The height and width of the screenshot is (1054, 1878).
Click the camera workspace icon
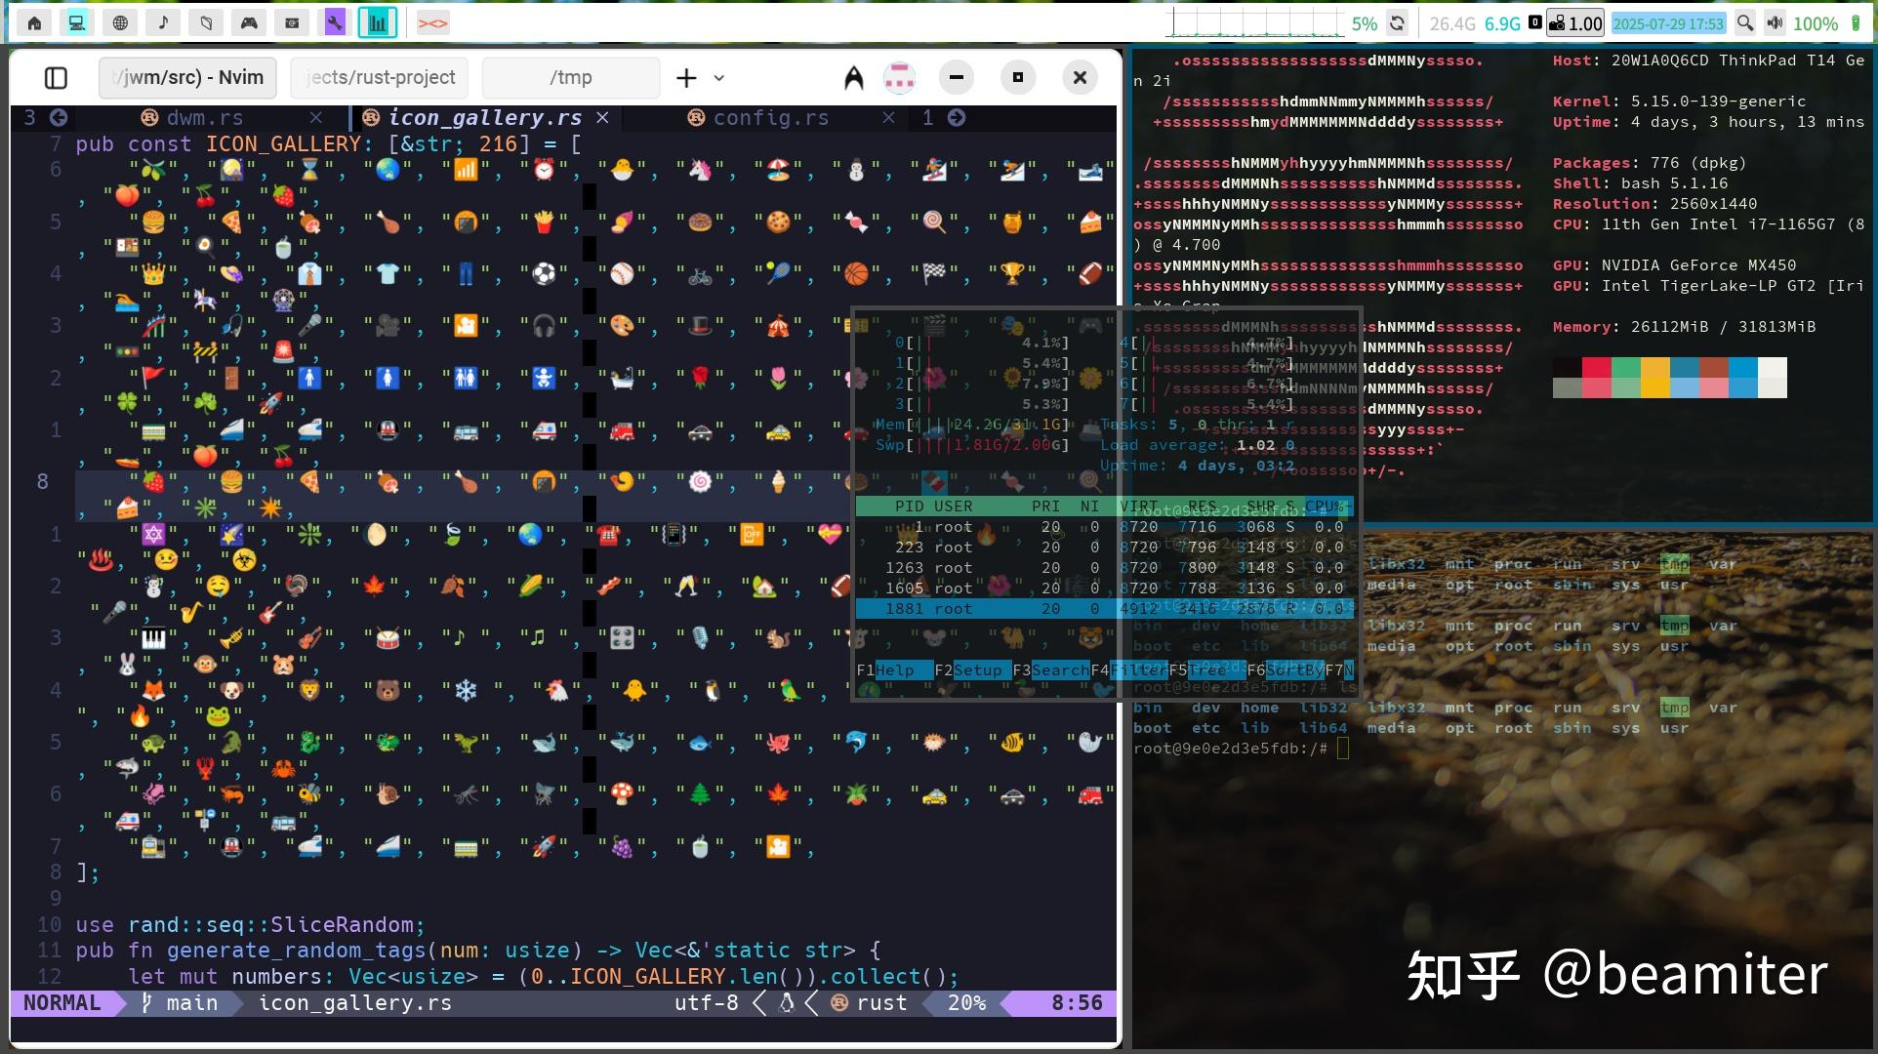pyautogui.click(x=292, y=21)
